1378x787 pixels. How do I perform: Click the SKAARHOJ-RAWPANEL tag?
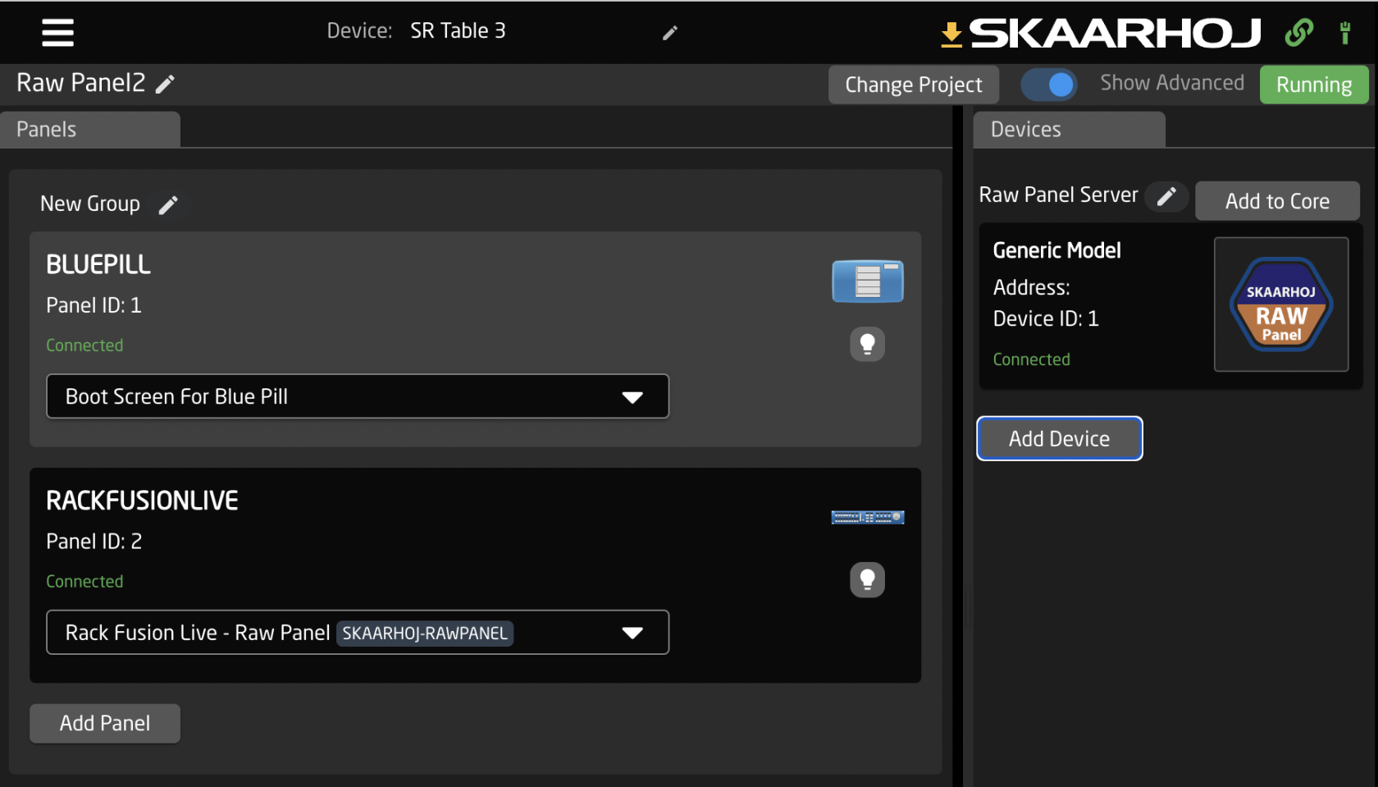[425, 633]
